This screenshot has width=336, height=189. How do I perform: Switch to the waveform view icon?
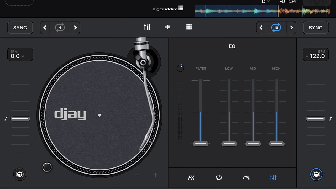click(168, 27)
